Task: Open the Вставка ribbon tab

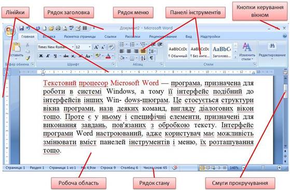Action: pos(49,37)
